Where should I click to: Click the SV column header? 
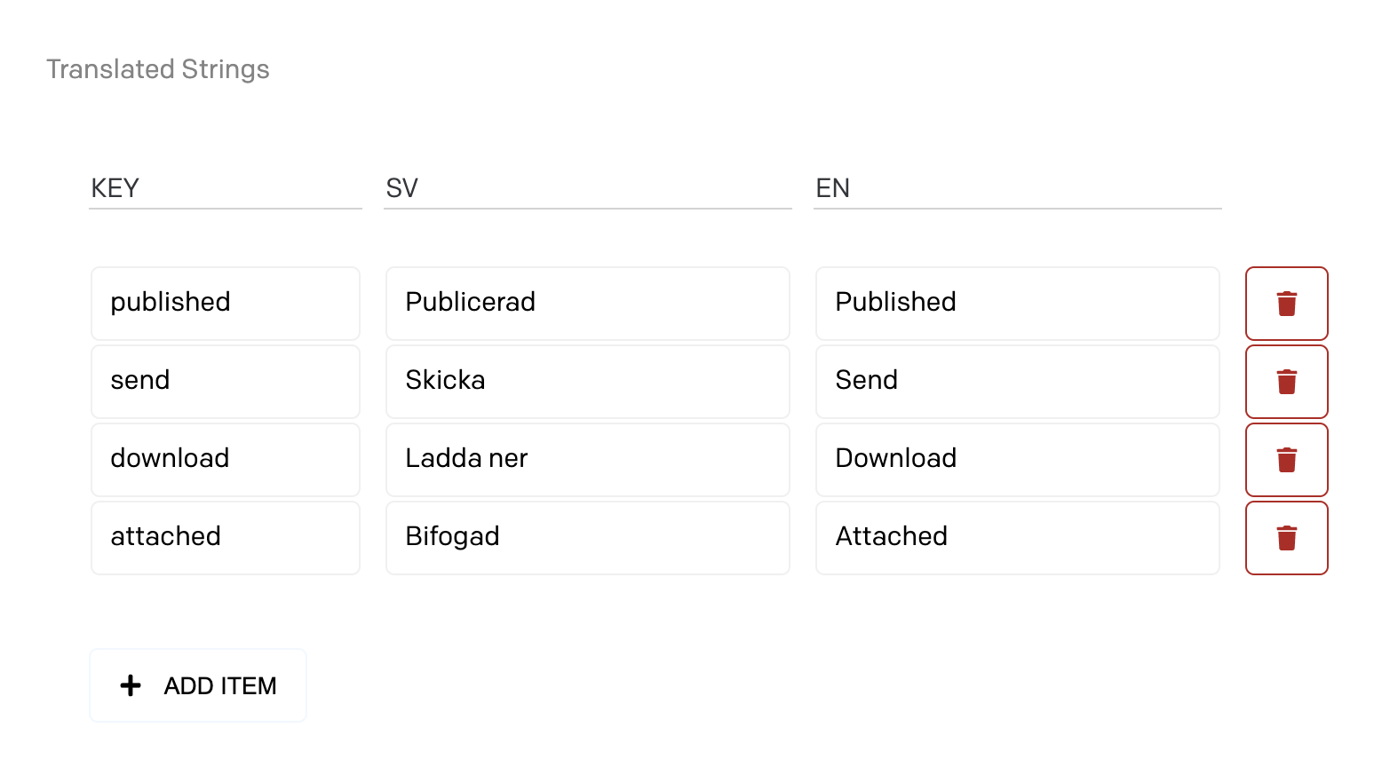401,188
